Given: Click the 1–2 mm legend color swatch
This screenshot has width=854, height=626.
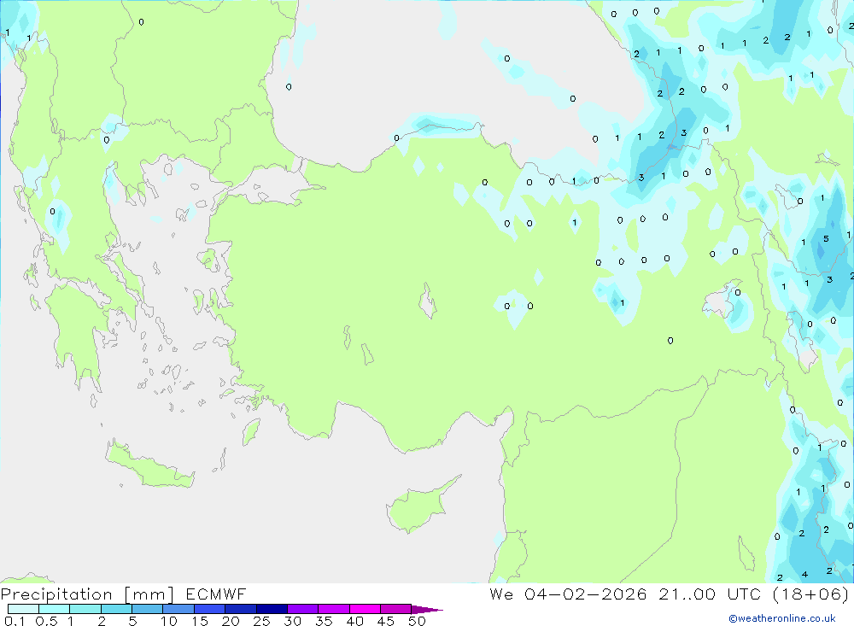Looking at the screenshot, I should [85, 609].
